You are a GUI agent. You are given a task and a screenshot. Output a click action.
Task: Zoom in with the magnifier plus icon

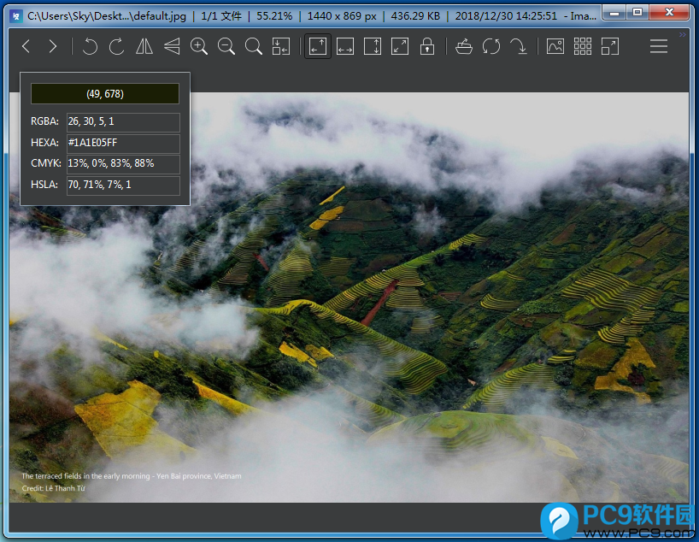tap(199, 46)
